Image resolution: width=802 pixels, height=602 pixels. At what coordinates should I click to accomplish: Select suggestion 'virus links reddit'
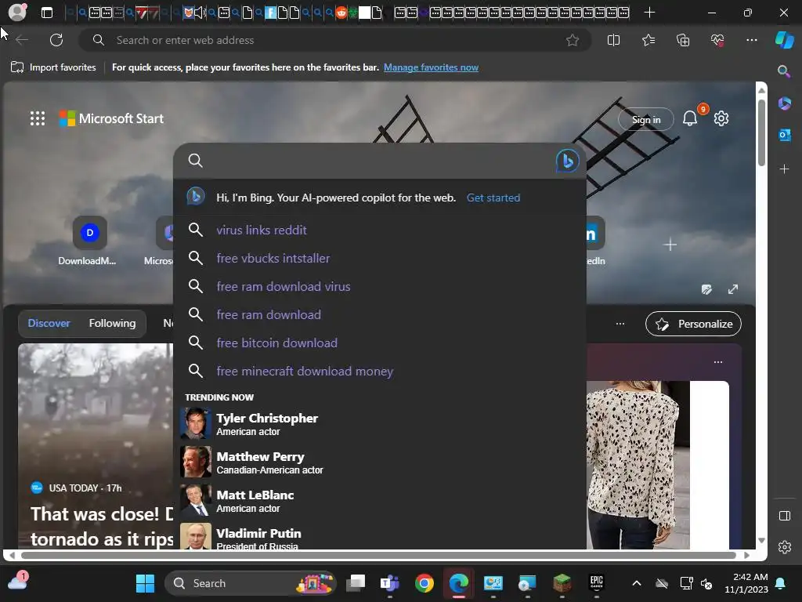(380, 230)
